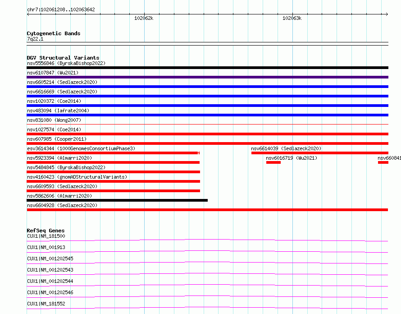Viewport: 401px width, 314px height.
Task: Click the nsv5923394 (Almarri2020) label
Action: [59, 158]
